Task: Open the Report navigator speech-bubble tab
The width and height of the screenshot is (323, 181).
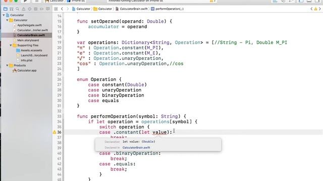Action: tap(48, 9)
